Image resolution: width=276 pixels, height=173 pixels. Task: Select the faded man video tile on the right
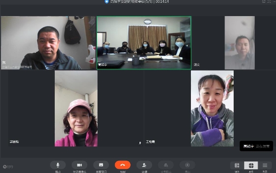[240, 43]
